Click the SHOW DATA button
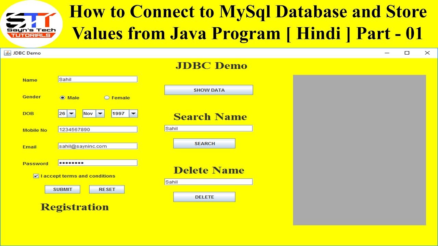The width and height of the screenshot is (438, 246). (209, 90)
